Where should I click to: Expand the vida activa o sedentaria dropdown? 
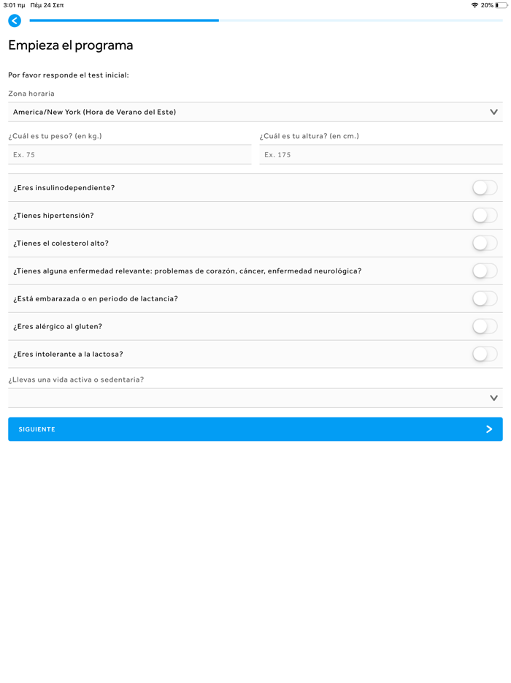tap(248, 398)
